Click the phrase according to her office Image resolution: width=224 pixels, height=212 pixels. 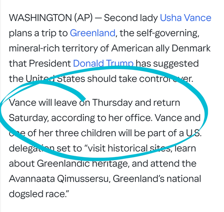pyautogui.click(x=101, y=118)
